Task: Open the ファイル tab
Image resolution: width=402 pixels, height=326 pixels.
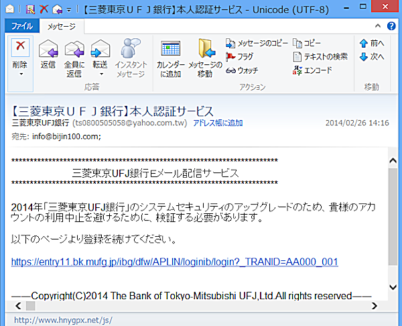Action: point(22,26)
